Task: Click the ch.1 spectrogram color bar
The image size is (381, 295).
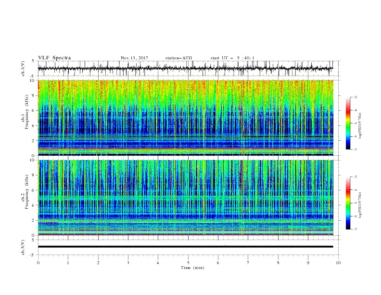Action: [348, 123]
